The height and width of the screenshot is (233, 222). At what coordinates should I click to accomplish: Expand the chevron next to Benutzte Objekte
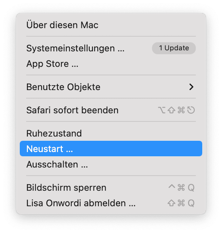pos(191,87)
